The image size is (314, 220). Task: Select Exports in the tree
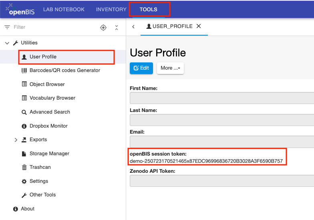pos(38,139)
